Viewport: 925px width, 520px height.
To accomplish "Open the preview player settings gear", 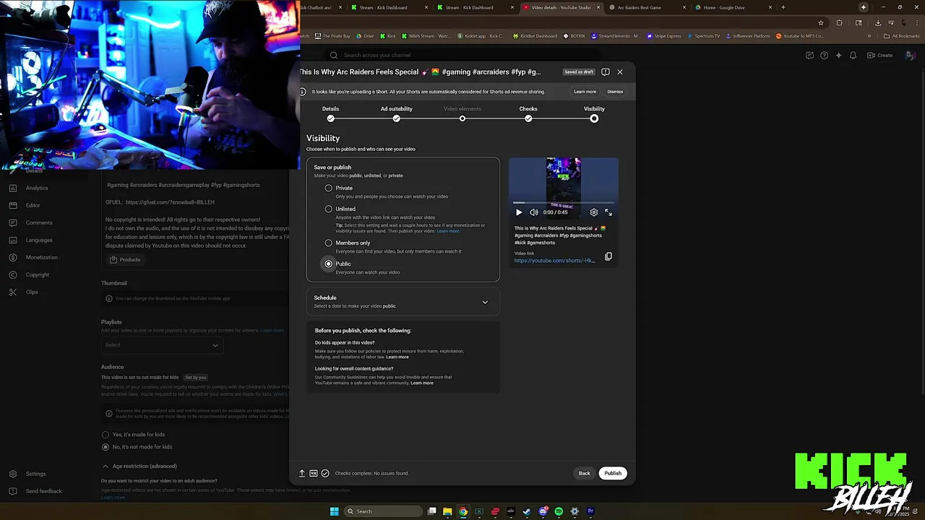I will 594,212.
